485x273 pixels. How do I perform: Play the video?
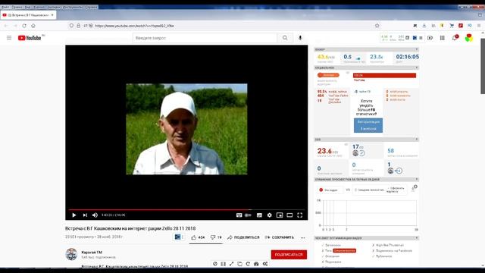pyautogui.click(x=74, y=215)
